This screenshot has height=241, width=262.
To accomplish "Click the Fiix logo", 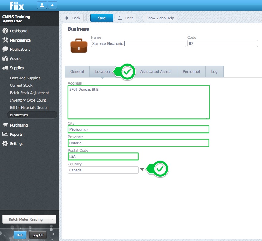I will 17,6.
